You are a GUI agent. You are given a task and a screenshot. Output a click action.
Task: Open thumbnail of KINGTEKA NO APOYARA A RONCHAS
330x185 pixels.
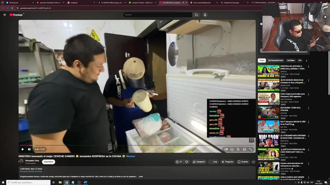point(268,71)
